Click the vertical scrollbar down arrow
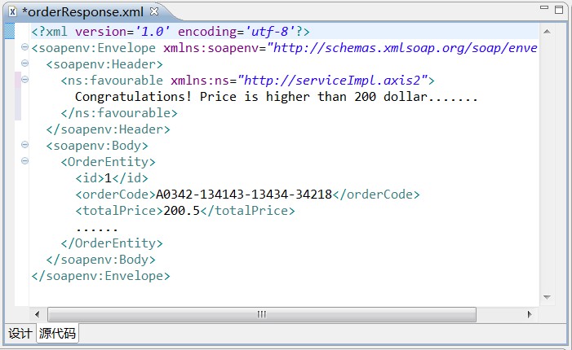 click(x=547, y=297)
